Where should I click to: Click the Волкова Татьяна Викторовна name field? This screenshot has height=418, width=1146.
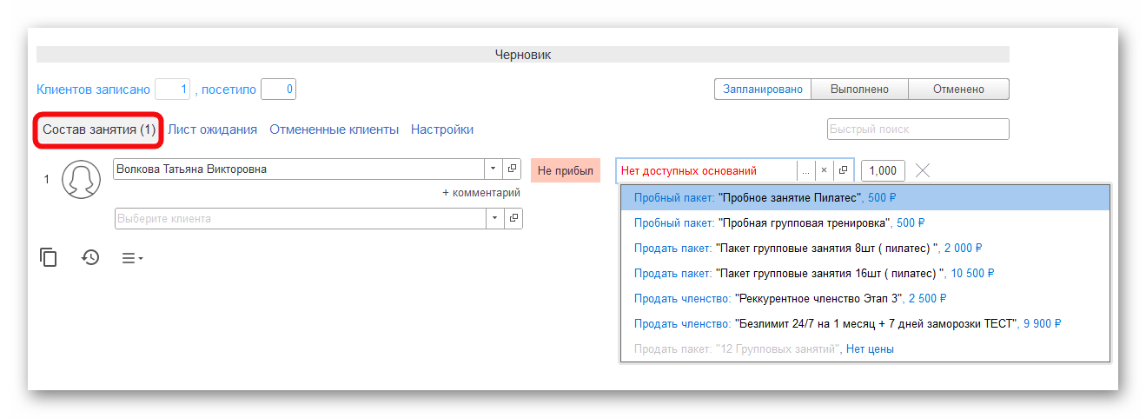click(300, 169)
